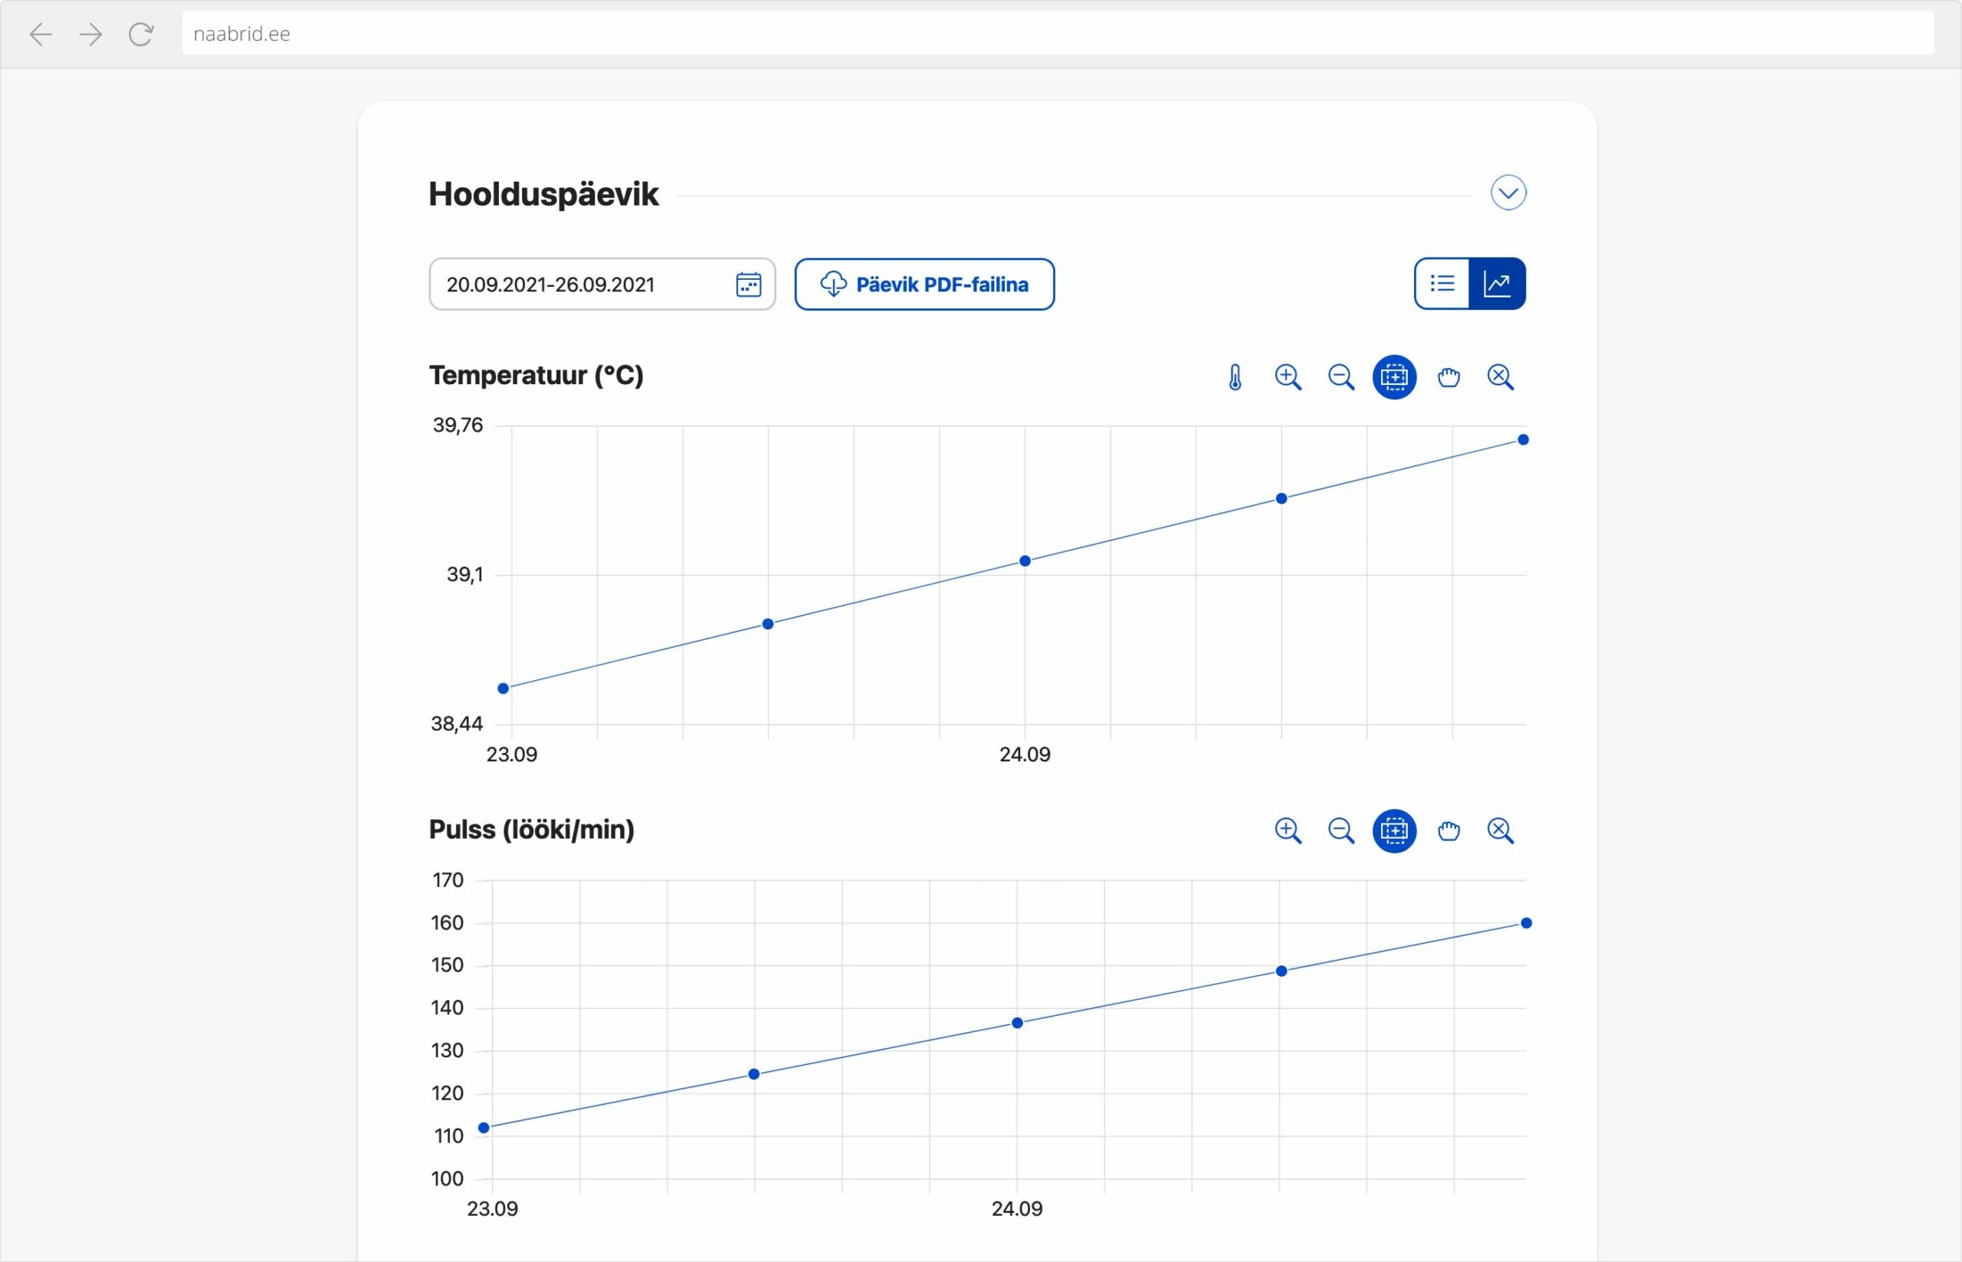Activate chart view toggle
Viewport: 1962px width, 1262px height.
click(x=1498, y=284)
